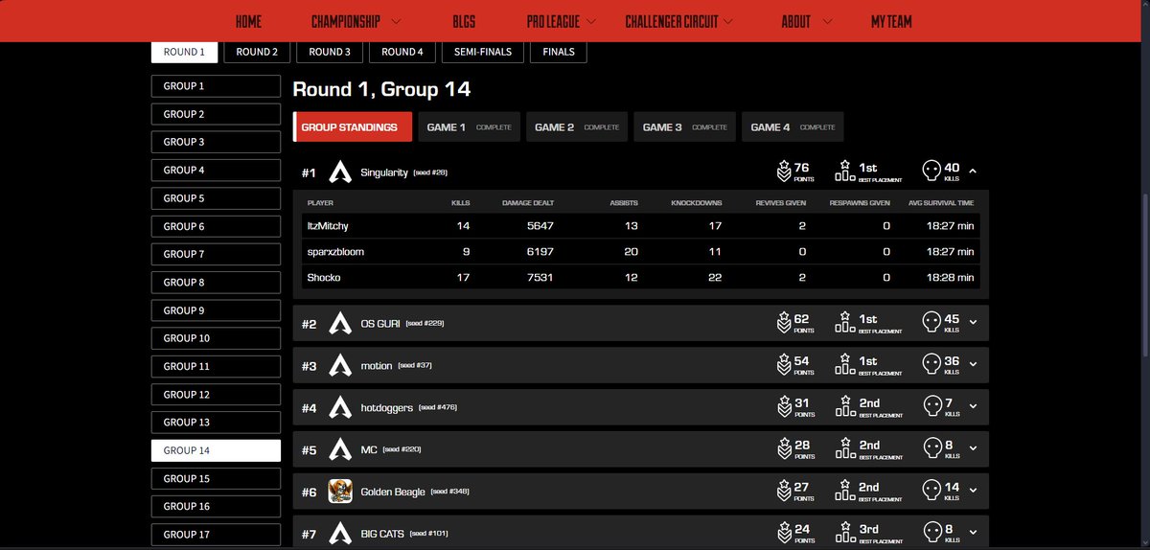1150x550 pixels.
Task: Click the podium placement icon for hotdoggers
Action: tap(844, 406)
